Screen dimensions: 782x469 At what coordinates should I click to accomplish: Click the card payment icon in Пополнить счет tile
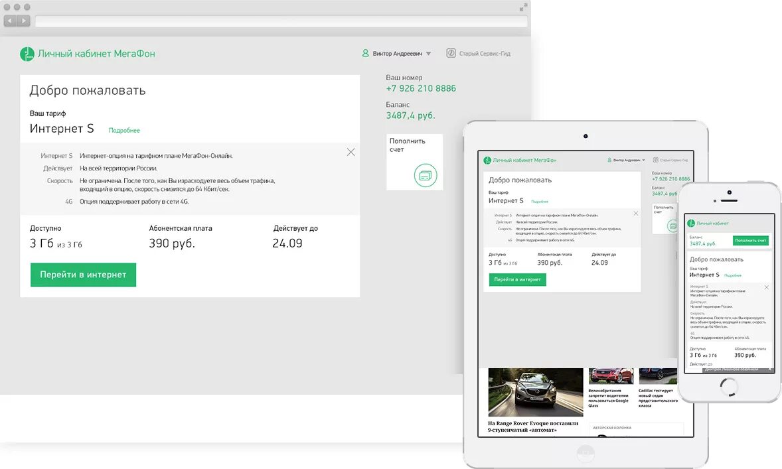click(x=426, y=175)
